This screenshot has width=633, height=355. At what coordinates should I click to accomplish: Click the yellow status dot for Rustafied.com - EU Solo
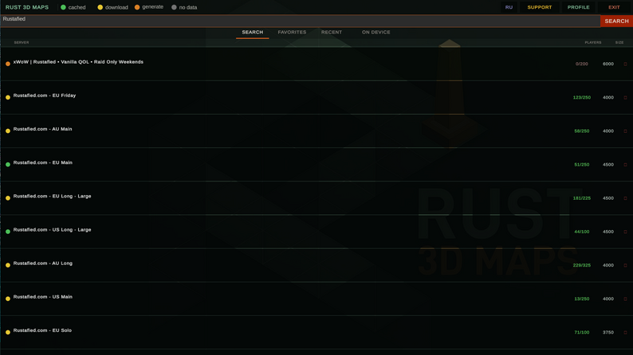pyautogui.click(x=8, y=332)
